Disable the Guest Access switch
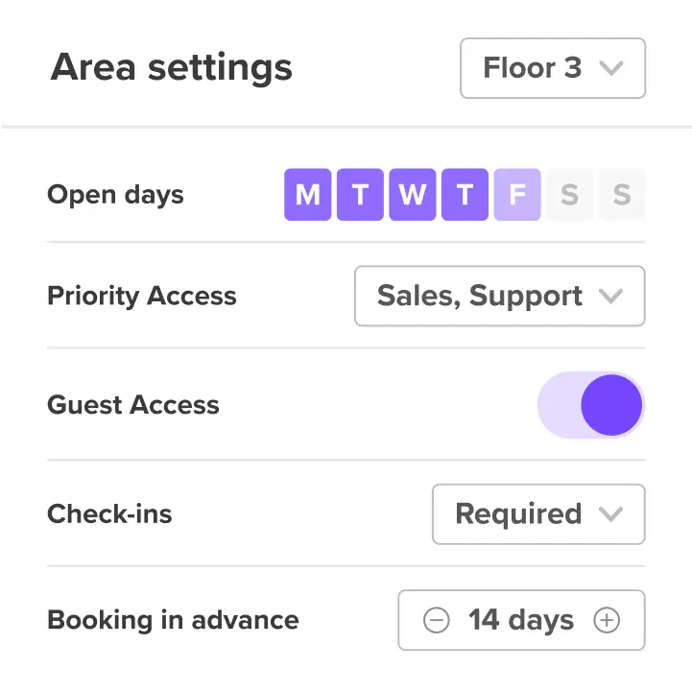 tap(591, 405)
